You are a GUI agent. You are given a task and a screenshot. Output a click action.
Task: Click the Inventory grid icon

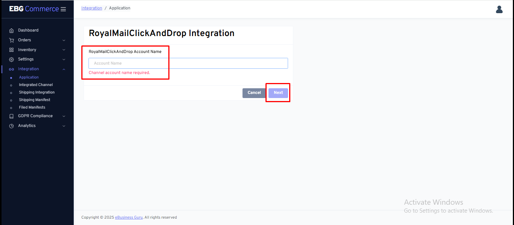point(11,50)
